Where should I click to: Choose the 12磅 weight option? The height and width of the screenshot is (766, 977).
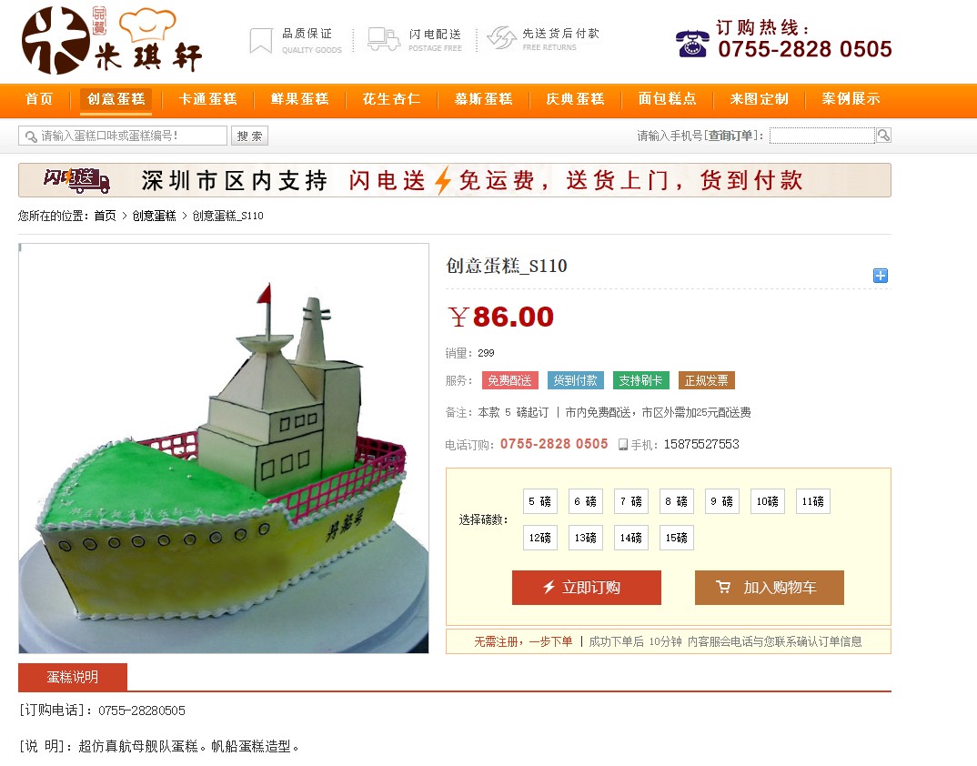(x=539, y=538)
